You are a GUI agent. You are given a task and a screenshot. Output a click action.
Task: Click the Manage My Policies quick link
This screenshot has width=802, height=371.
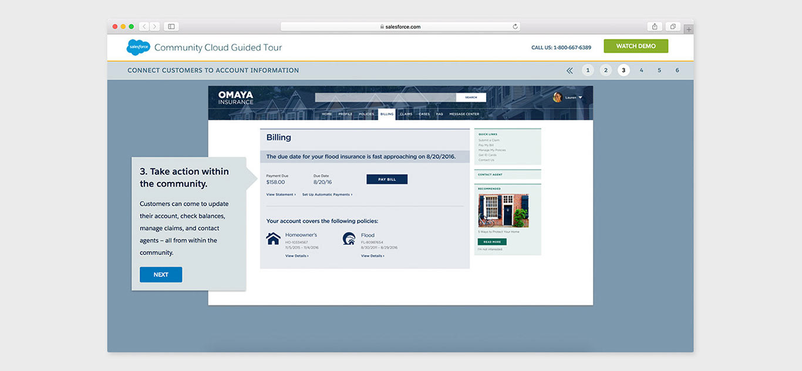[x=492, y=150]
